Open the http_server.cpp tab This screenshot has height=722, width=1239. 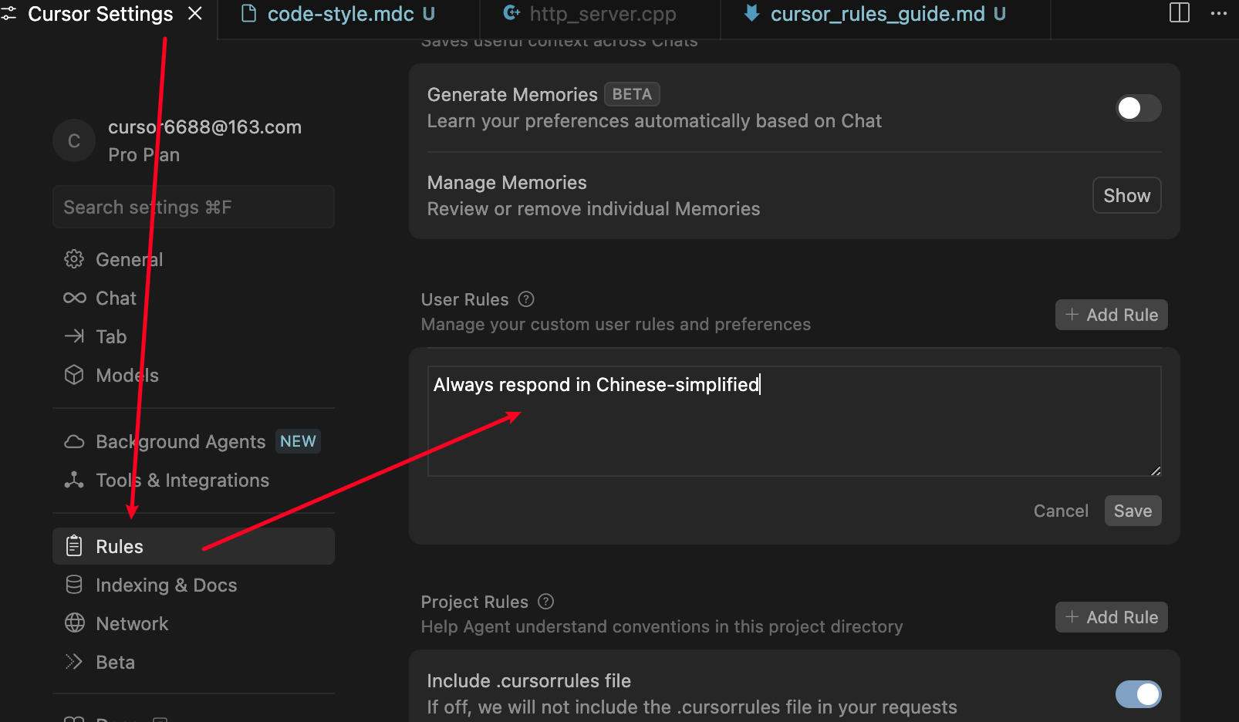tap(602, 14)
